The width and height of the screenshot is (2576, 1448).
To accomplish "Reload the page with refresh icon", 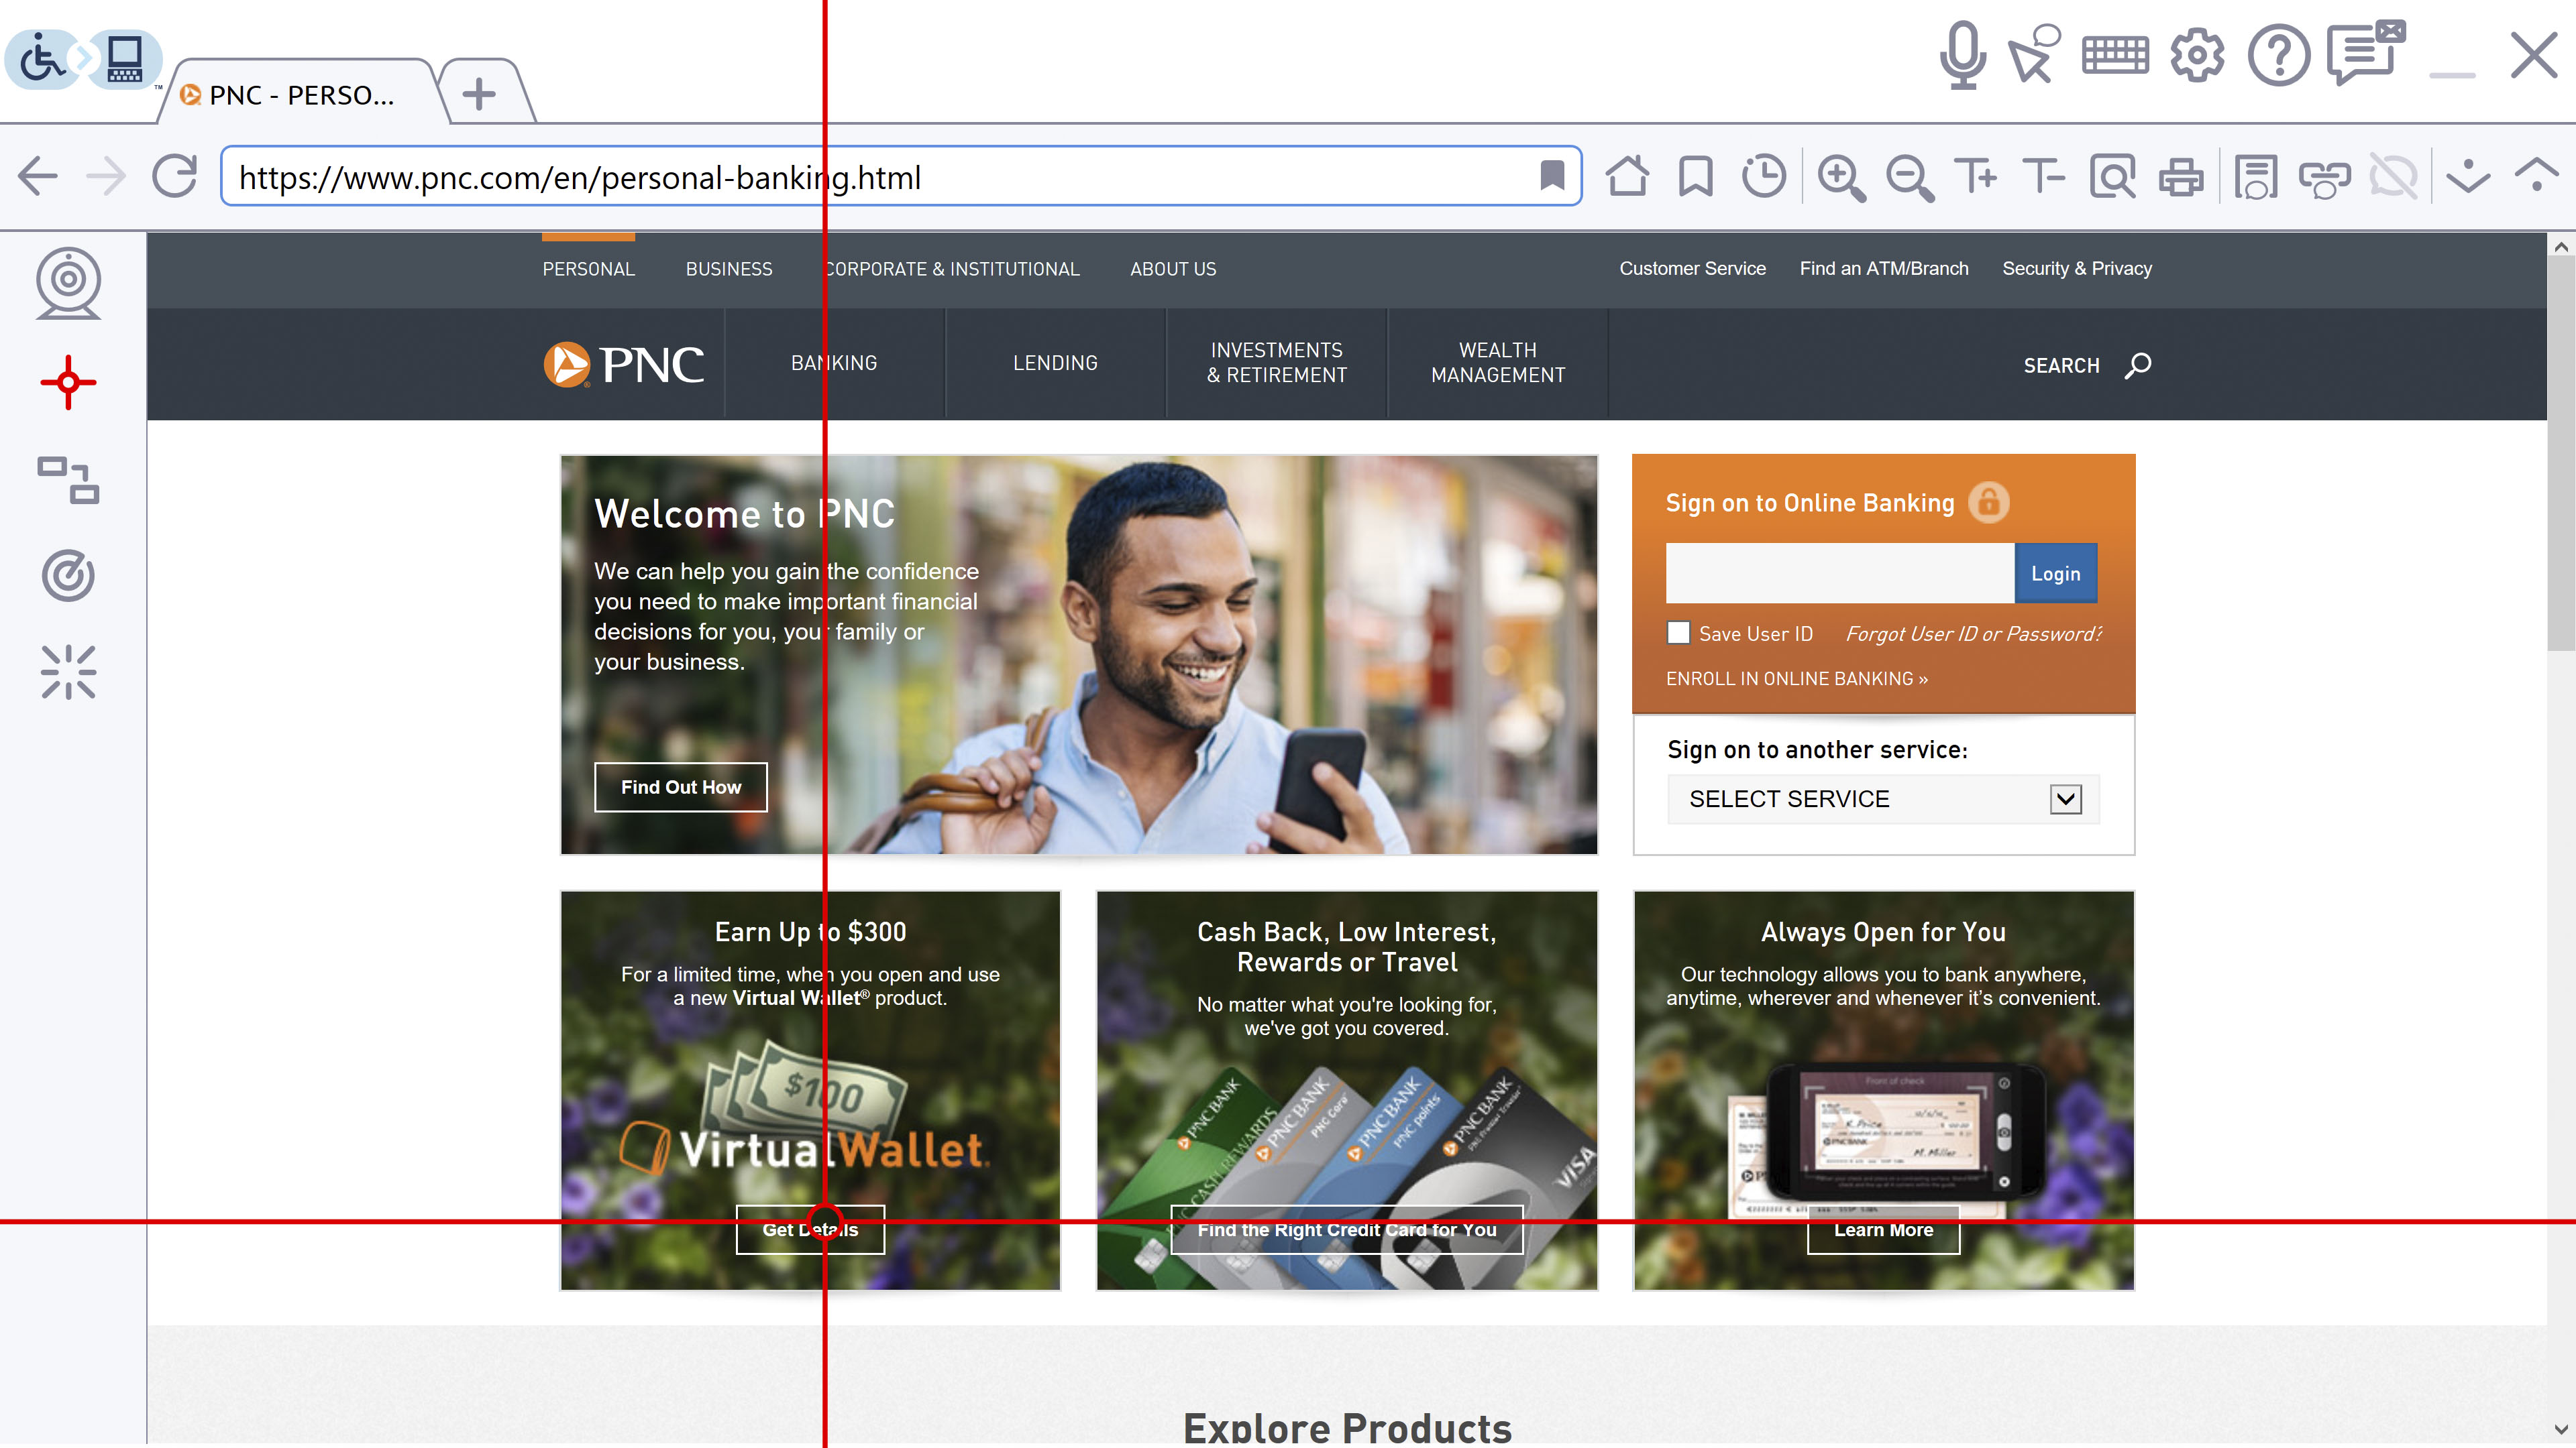I will point(175,177).
